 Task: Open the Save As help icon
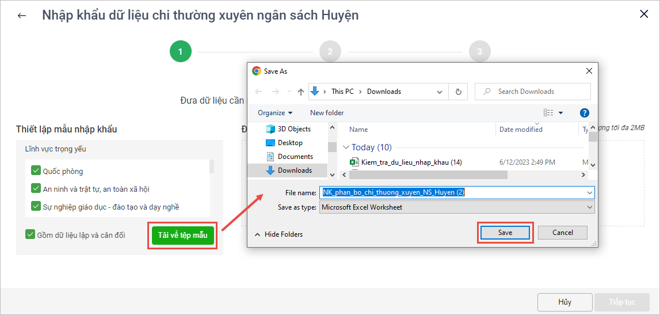coord(584,113)
